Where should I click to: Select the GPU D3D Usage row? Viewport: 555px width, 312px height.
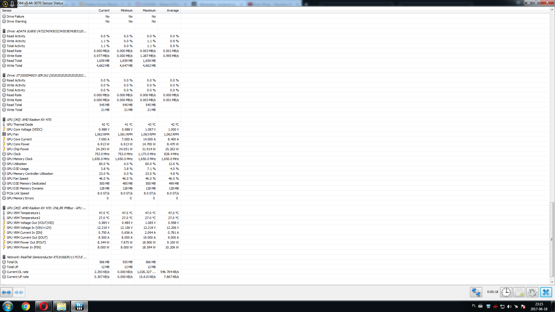(90, 169)
